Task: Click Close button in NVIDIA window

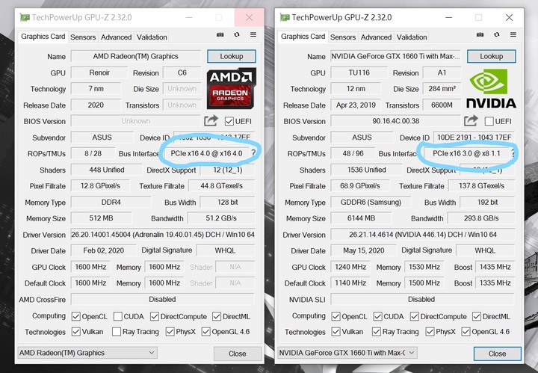Action: pos(497,354)
